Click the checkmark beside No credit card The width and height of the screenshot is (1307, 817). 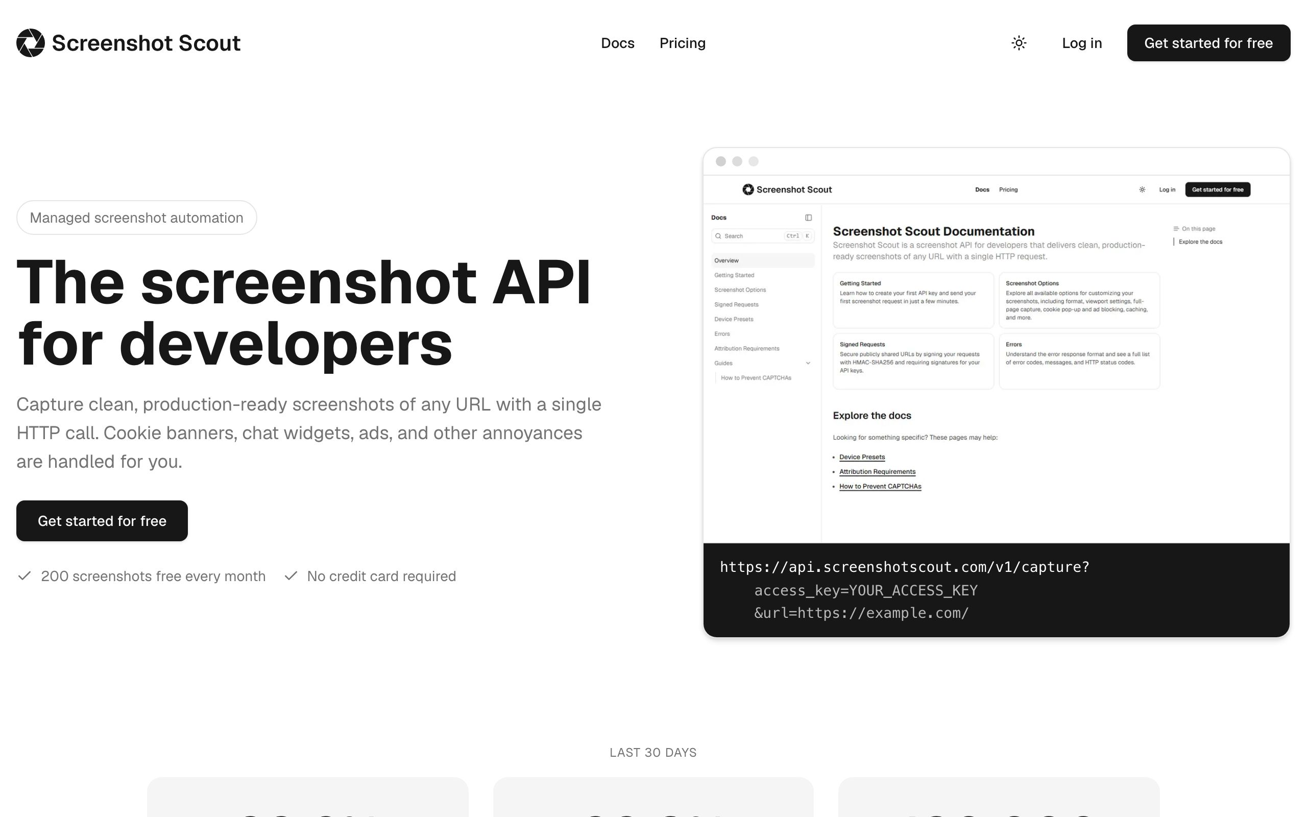pos(291,576)
